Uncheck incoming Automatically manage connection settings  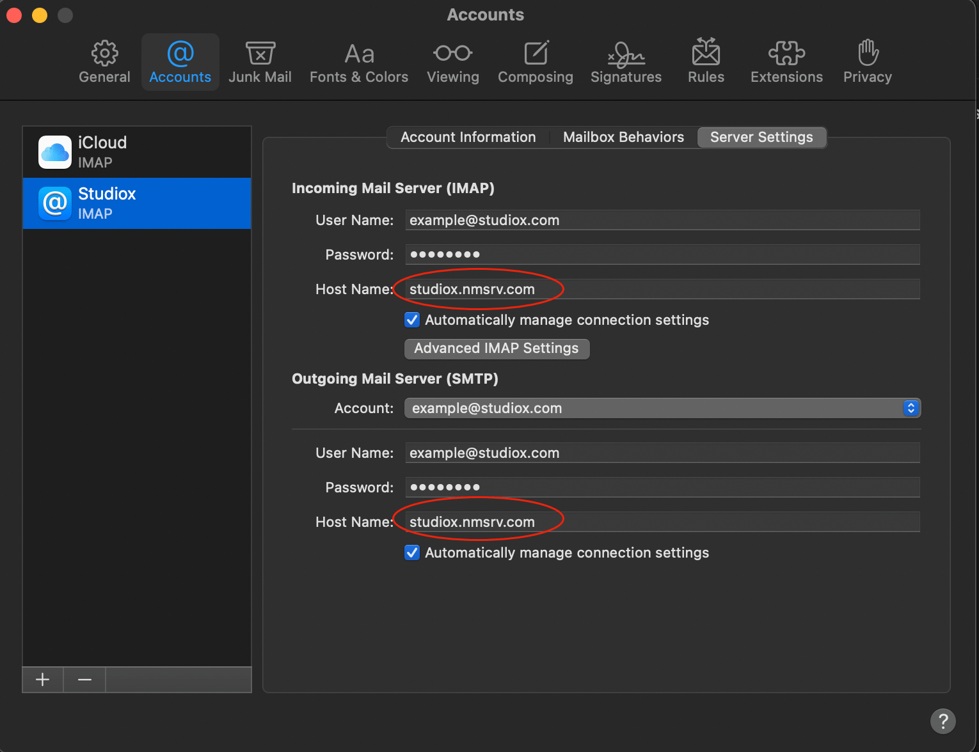tap(412, 320)
